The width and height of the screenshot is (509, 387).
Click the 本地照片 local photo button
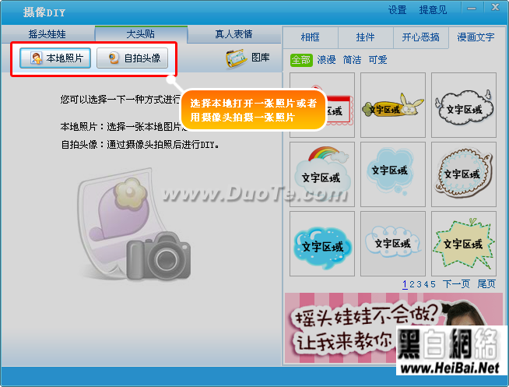(55, 58)
